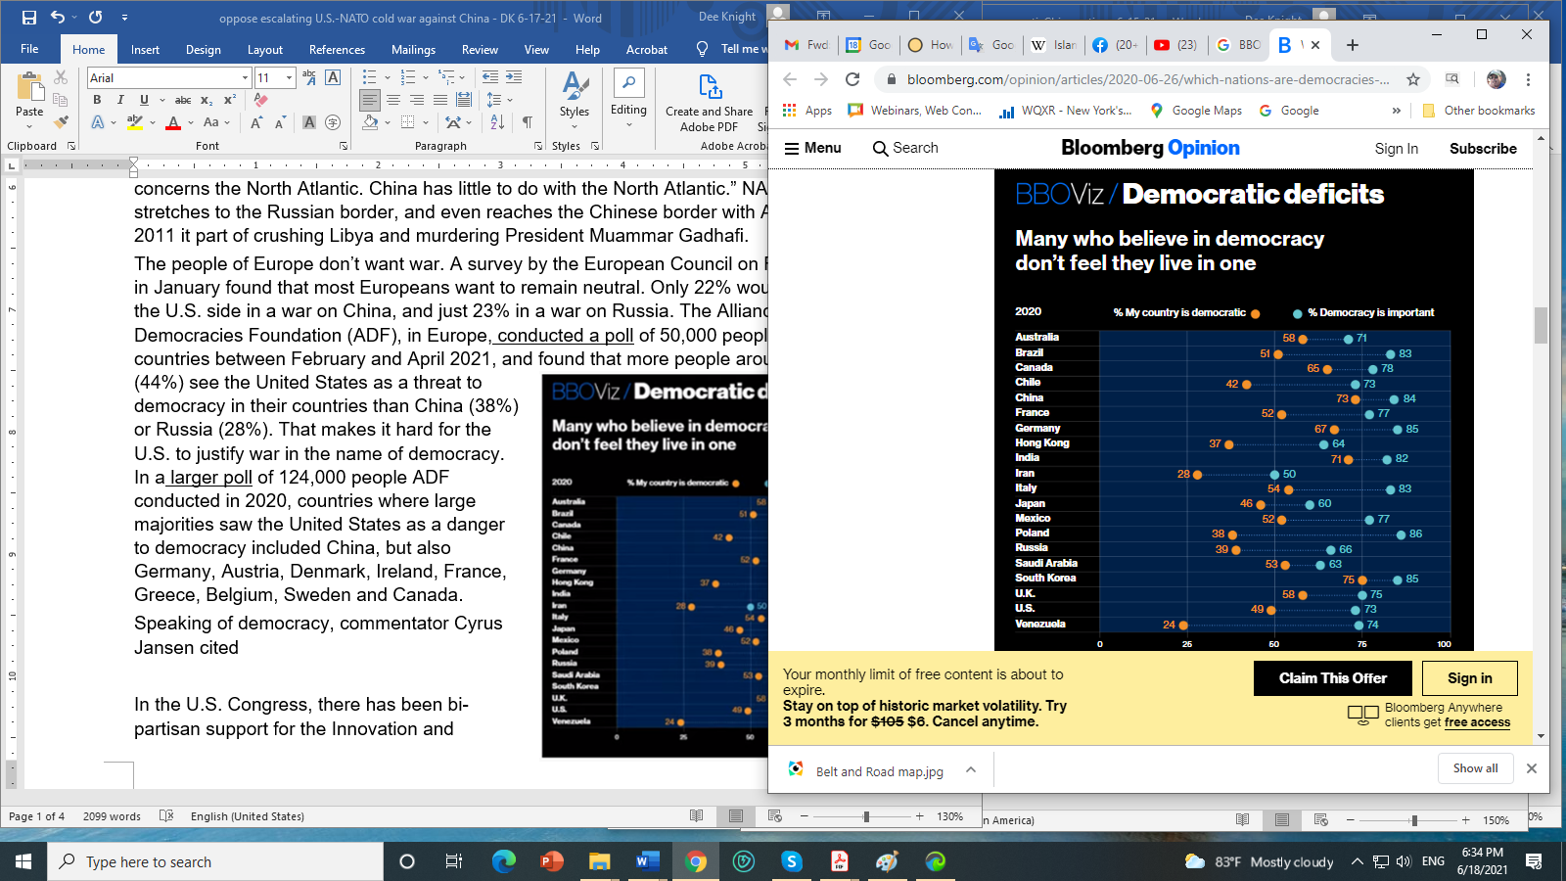Screen dimensions: 1566x881
Task: Expand the Line Spacing dropdown
Action: pyautogui.click(x=510, y=100)
